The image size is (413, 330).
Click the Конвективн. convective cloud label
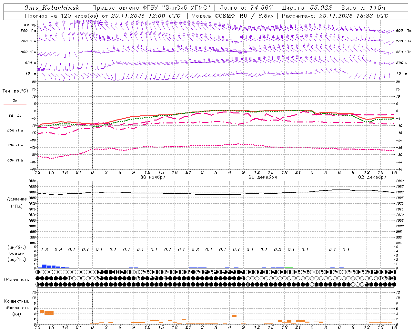(16, 301)
